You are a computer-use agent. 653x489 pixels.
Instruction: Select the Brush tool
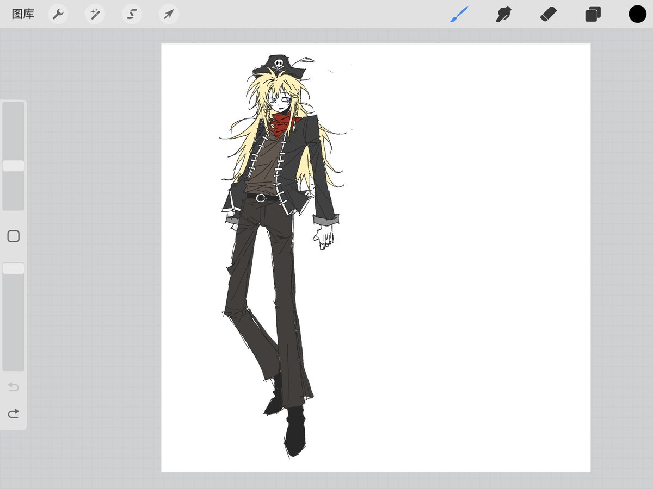point(459,14)
